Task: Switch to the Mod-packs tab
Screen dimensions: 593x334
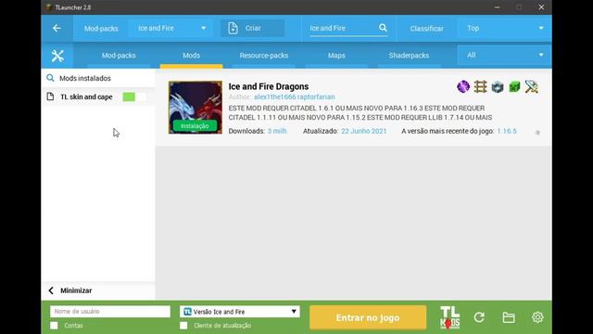Action: point(119,56)
